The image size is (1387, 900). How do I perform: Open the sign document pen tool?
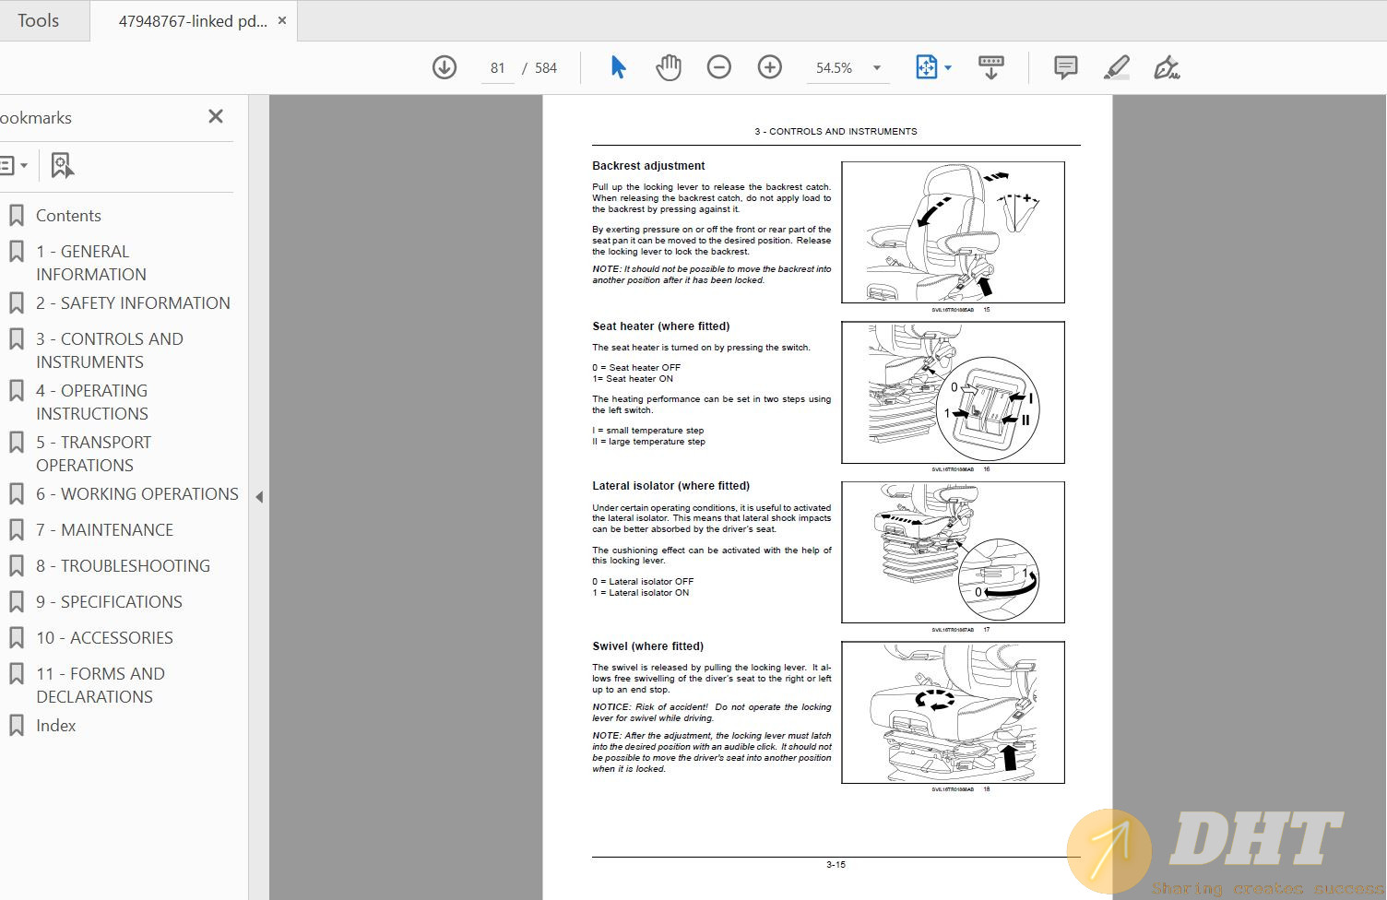point(1167,67)
